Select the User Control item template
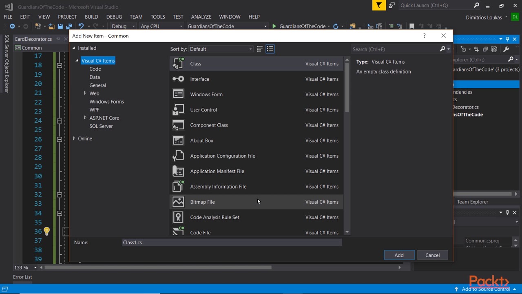522x294 pixels. 256,110
